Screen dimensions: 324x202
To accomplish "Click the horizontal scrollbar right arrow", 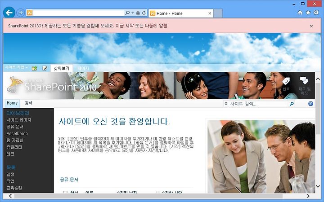I will (308, 196).
